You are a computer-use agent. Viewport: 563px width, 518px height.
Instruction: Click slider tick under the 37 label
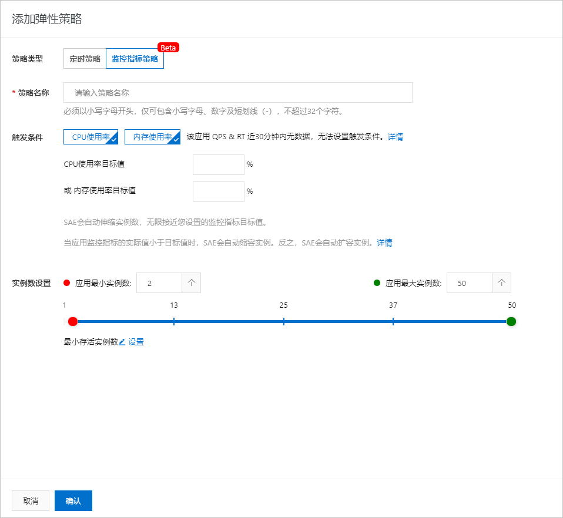coord(393,321)
